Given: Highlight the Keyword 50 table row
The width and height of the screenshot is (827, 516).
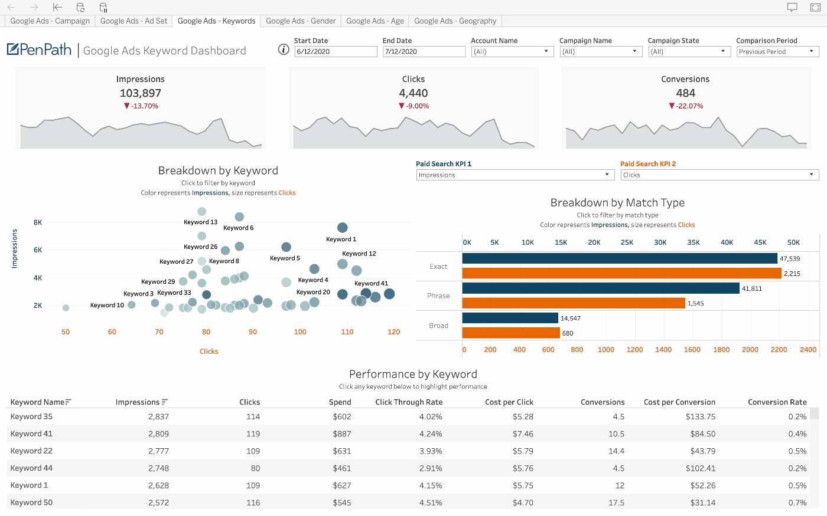Looking at the screenshot, I should click(408, 502).
